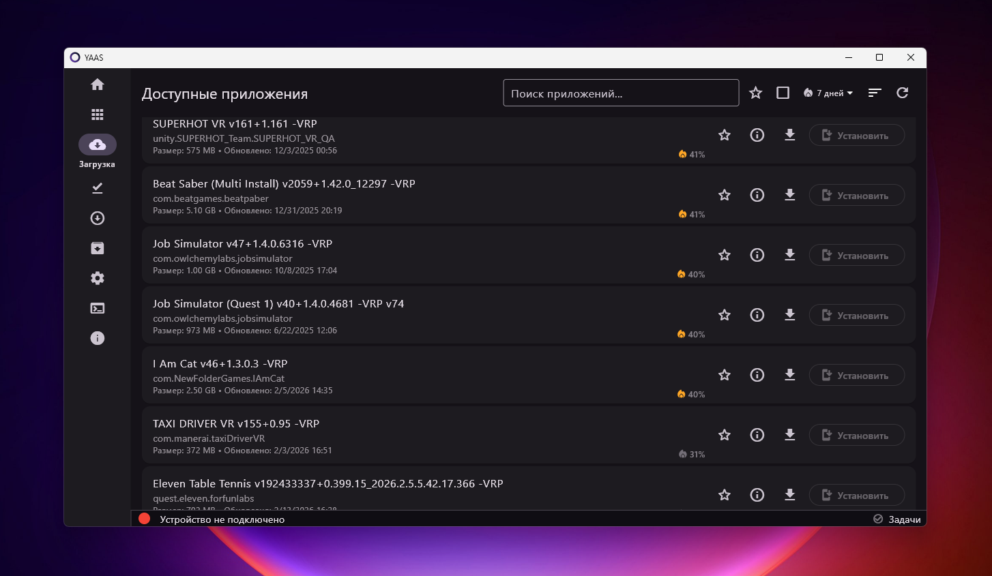Click Установить for TAXI DRIVER VR
The height and width of the screenshot is (576, 992).
point(856,435)
